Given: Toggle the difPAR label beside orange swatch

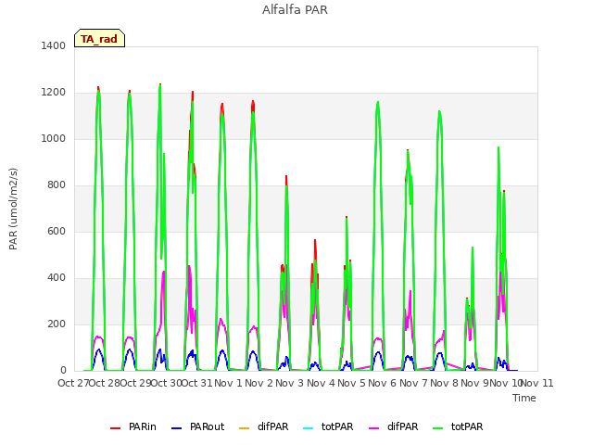Looking at the screenshot, I should tap(272, 426).
